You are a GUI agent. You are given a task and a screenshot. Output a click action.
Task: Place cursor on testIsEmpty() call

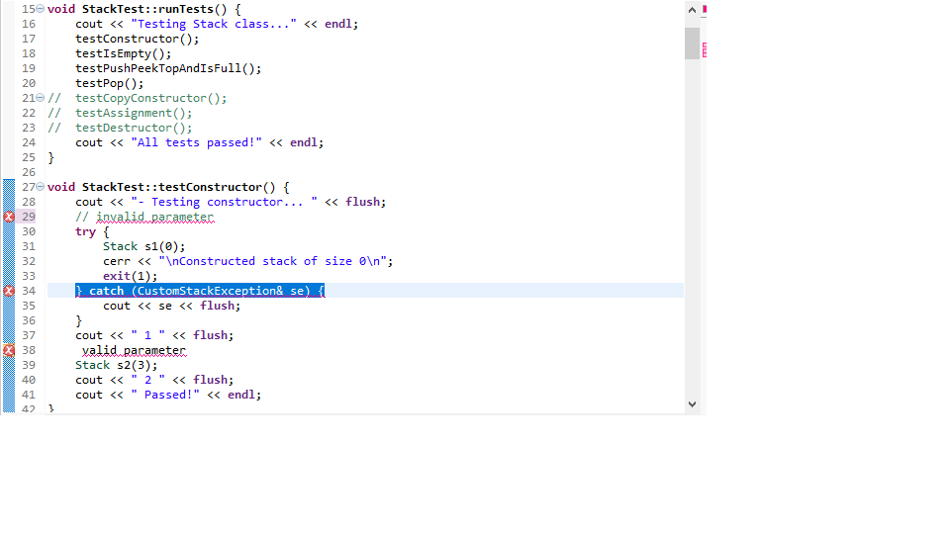pyautogui.click(x=123, y=53)
